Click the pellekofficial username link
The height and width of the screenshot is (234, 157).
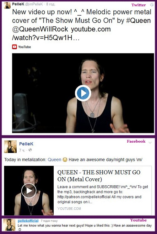point(28,221)
